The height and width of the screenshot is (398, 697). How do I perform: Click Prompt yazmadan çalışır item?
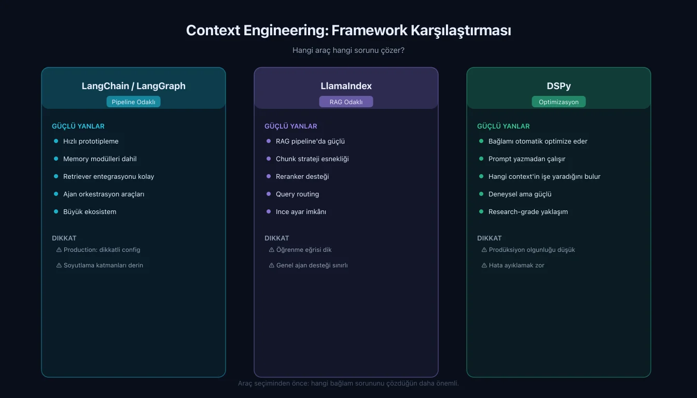527,159
